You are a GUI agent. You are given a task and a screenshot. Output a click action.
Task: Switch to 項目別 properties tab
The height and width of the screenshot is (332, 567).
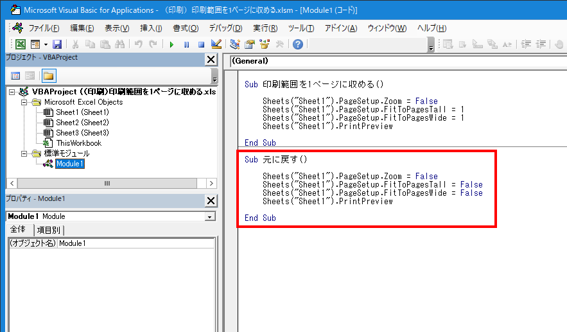[48, 230]
